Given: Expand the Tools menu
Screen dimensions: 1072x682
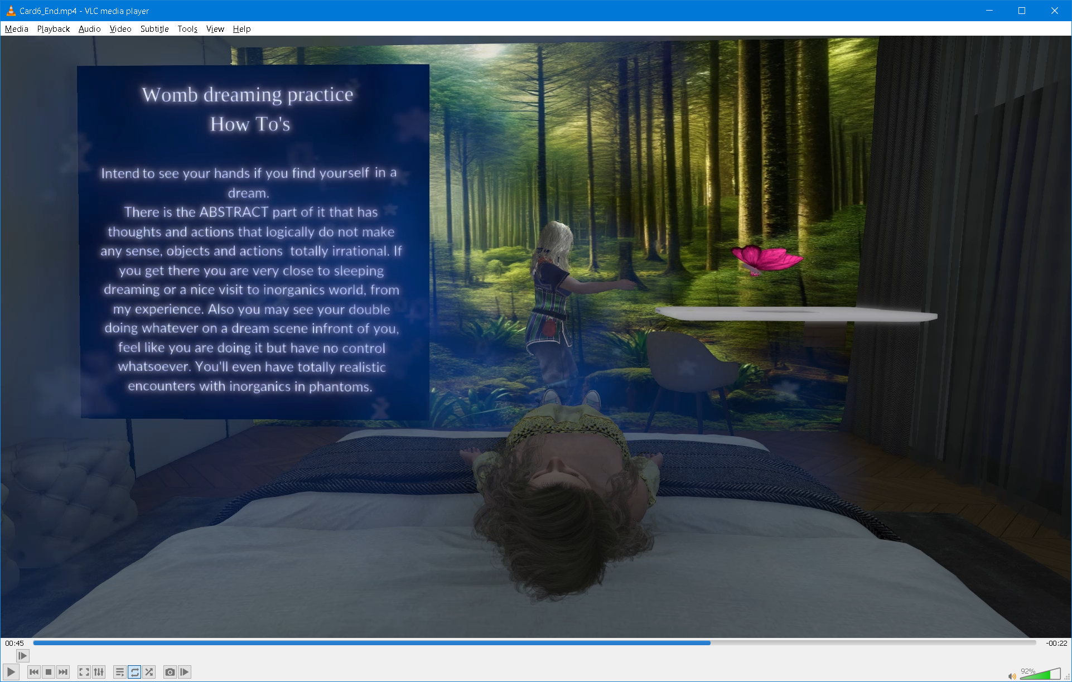Looking at the screenshot, I should (x=187, y=29).
